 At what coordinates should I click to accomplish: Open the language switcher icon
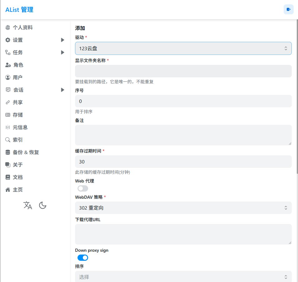click(x=28, y=205)
